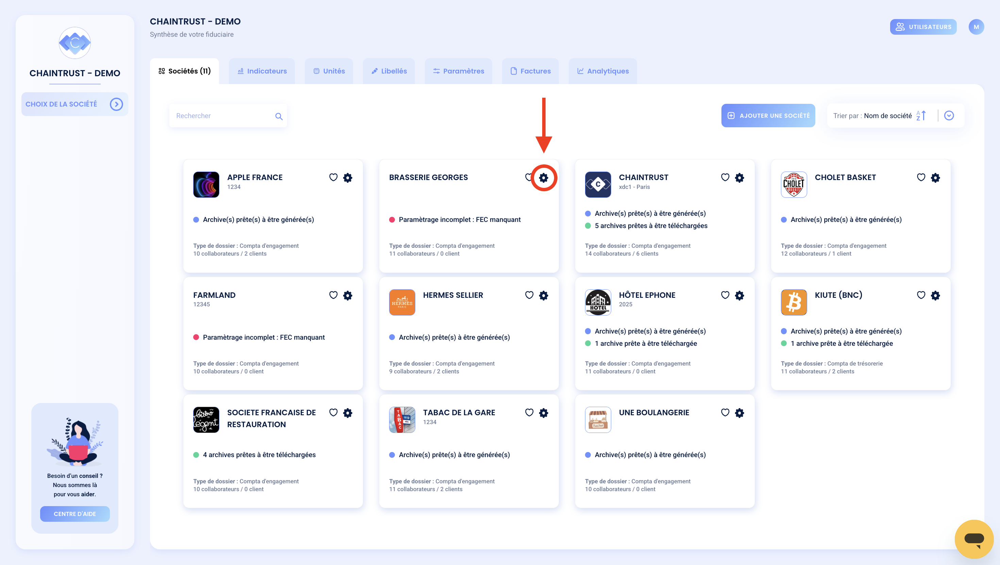Viewport: 1000px width, 565px height.
Task: Open the CENTRE D'AIDE button
Action: pyautogui.click(x=75, y=514)
